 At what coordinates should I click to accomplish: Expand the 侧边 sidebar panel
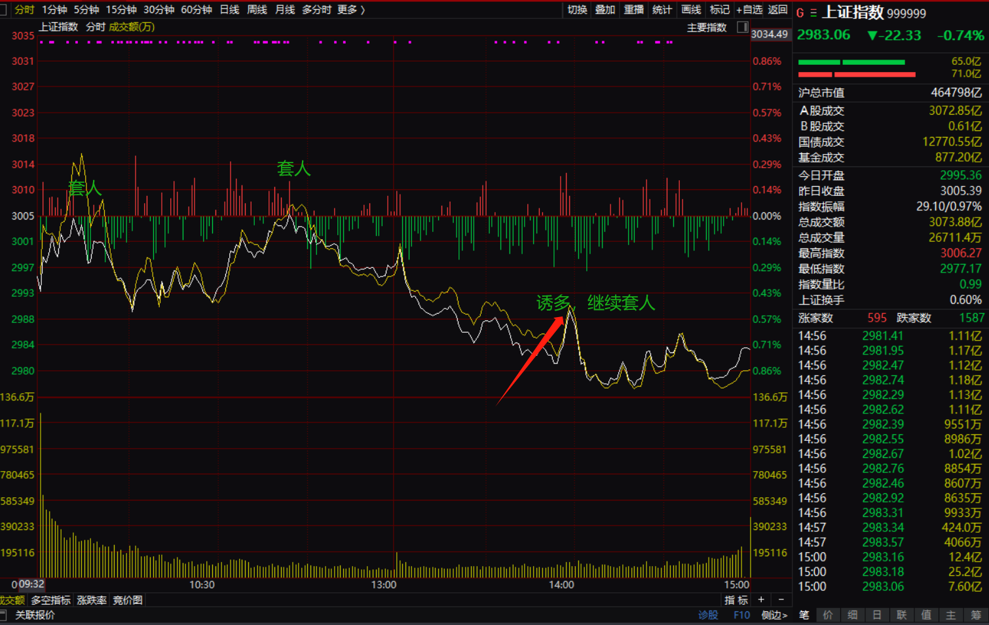[x=774, y=615]
